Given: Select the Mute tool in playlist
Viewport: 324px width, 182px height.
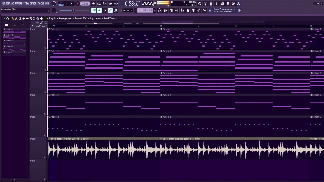Looking at the screenshot, I should click(x=24, y=18).
